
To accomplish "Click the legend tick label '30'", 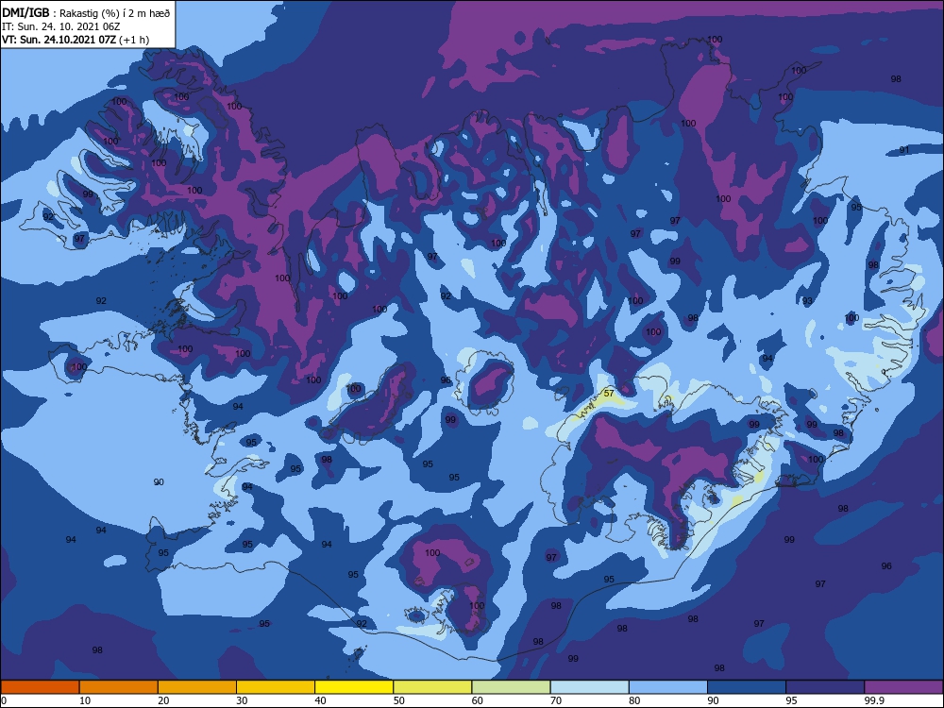I will [x=242, y=700].
